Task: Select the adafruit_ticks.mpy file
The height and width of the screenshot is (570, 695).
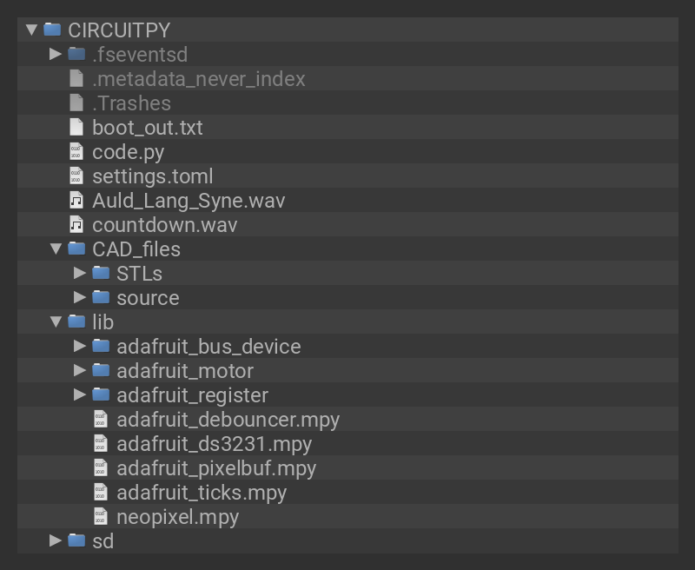Action: [202, 493]
